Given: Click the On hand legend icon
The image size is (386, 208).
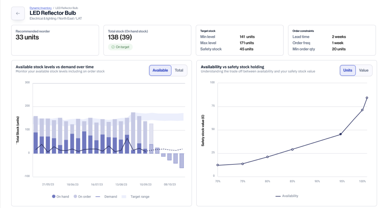Looking at the screenshot, I should (x=54, y=196).
